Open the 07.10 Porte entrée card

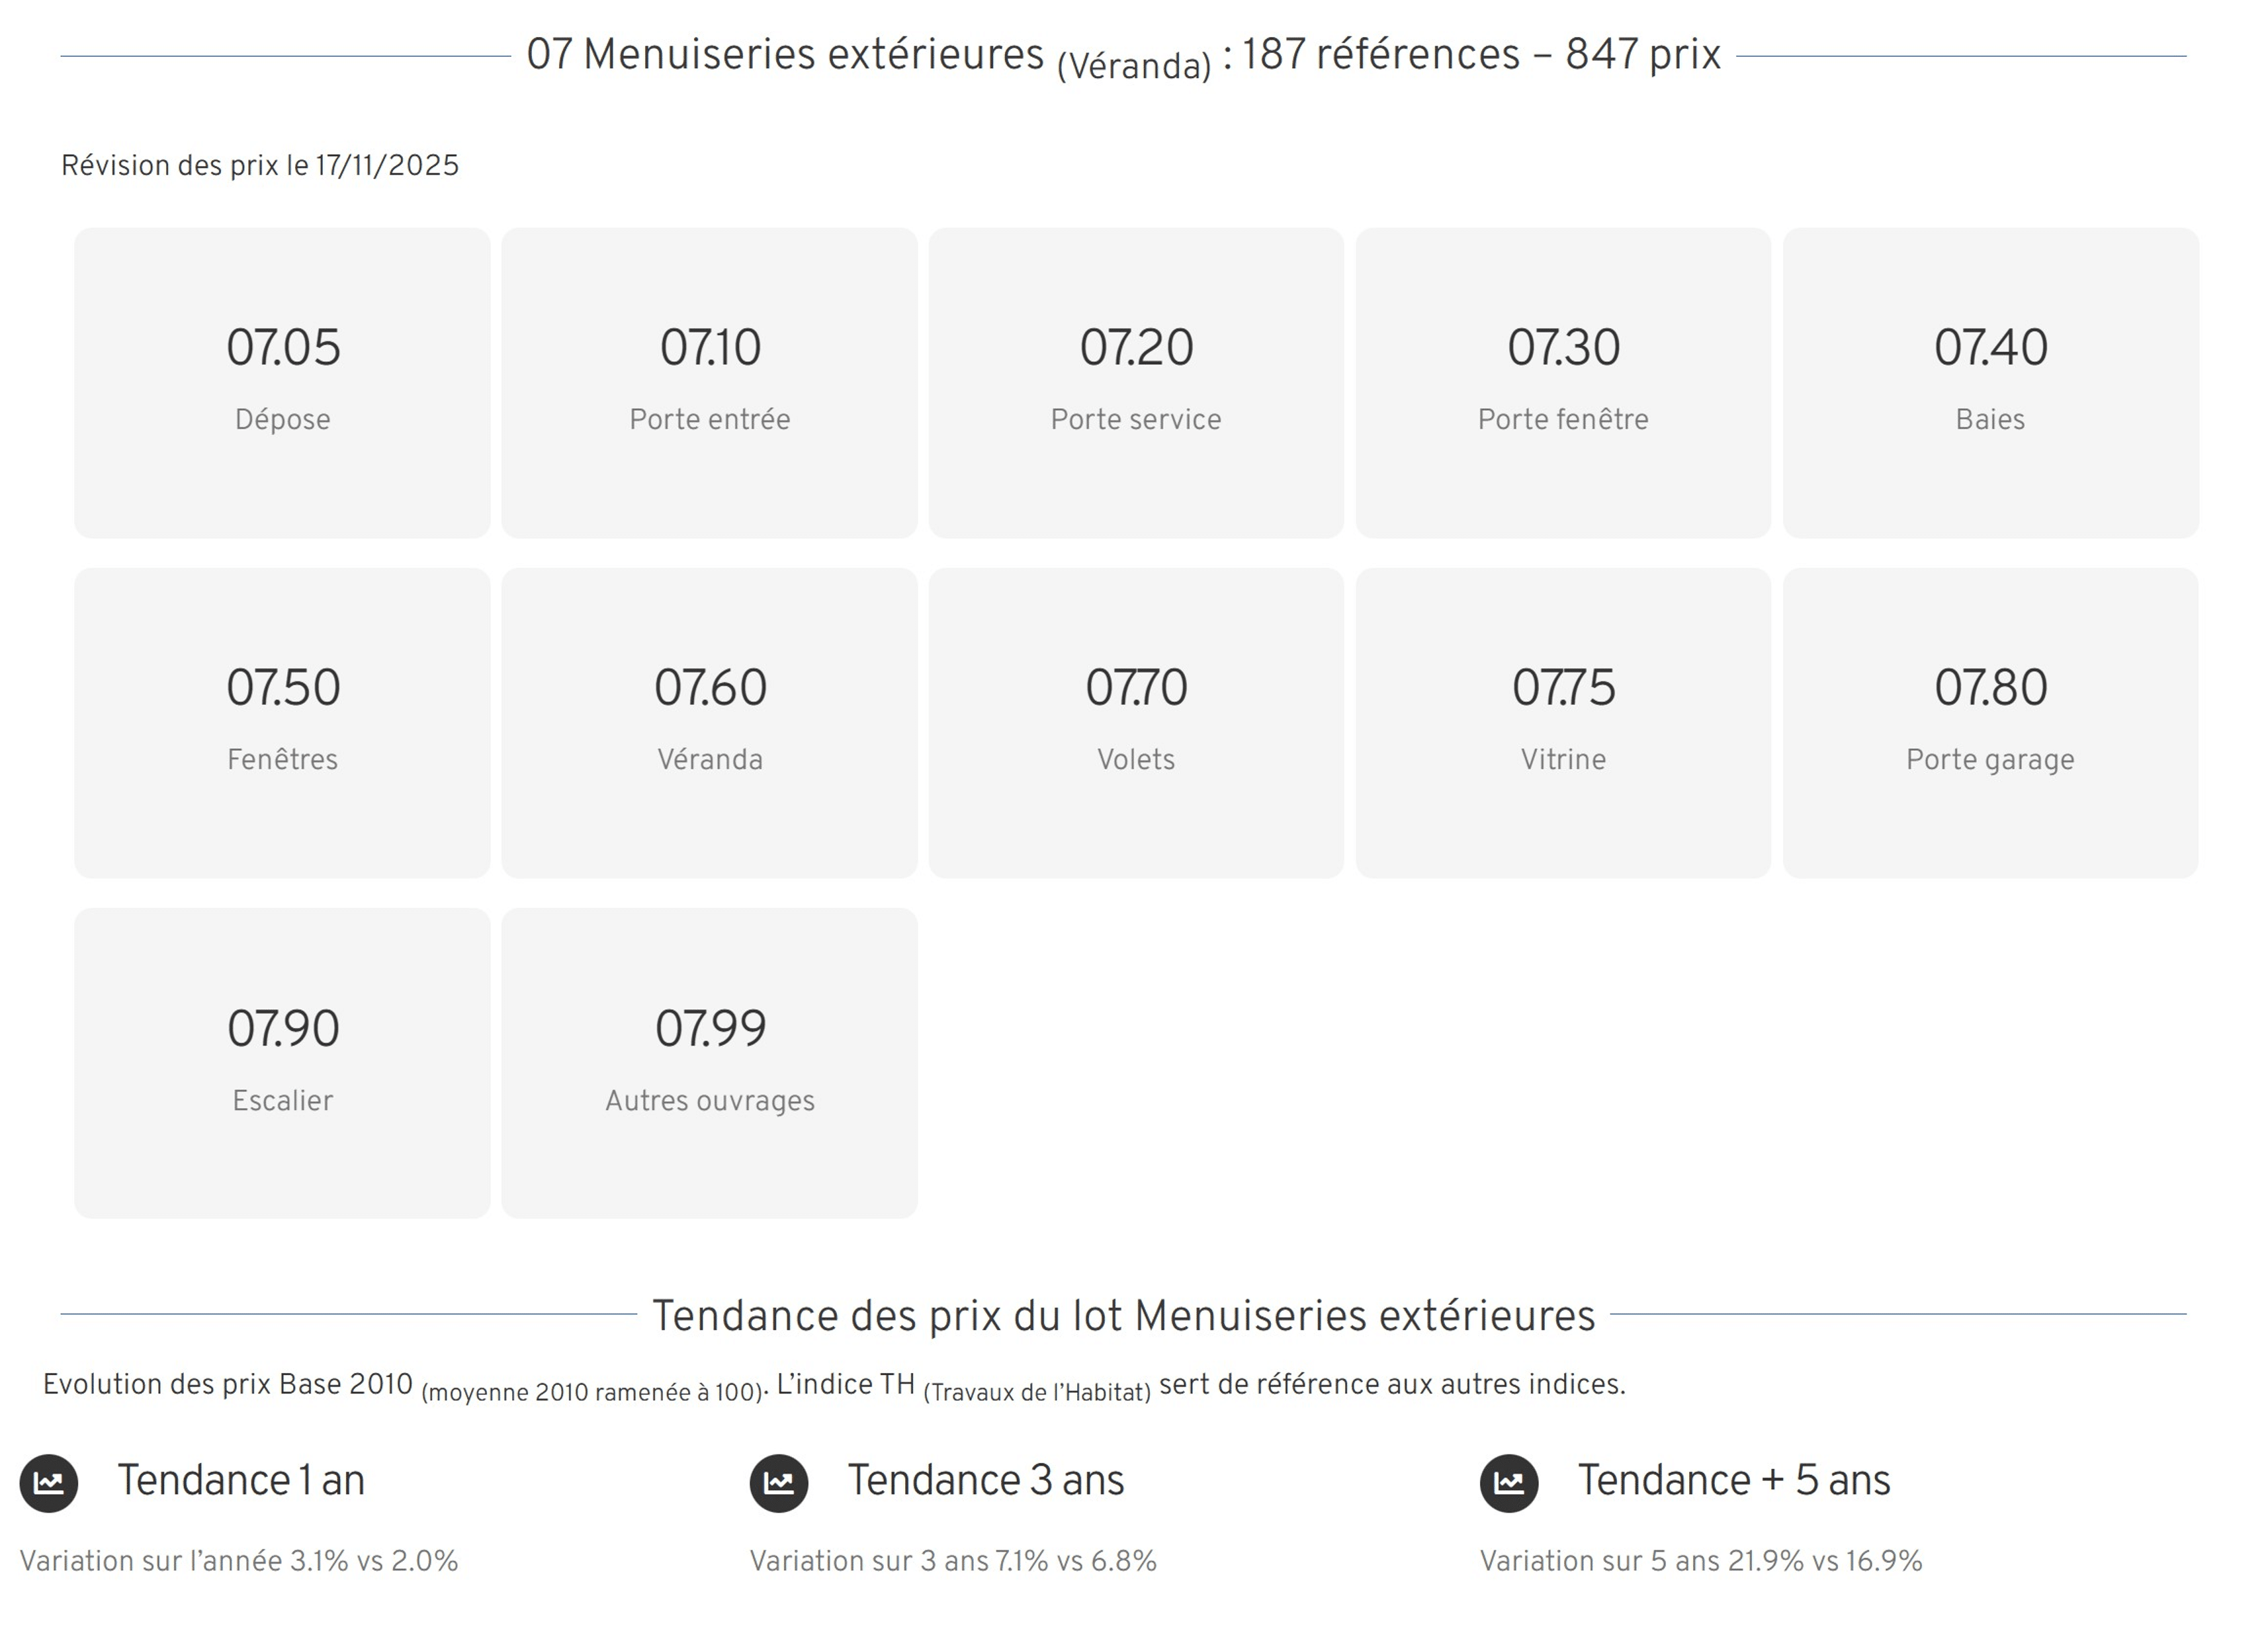click(709, 382)
